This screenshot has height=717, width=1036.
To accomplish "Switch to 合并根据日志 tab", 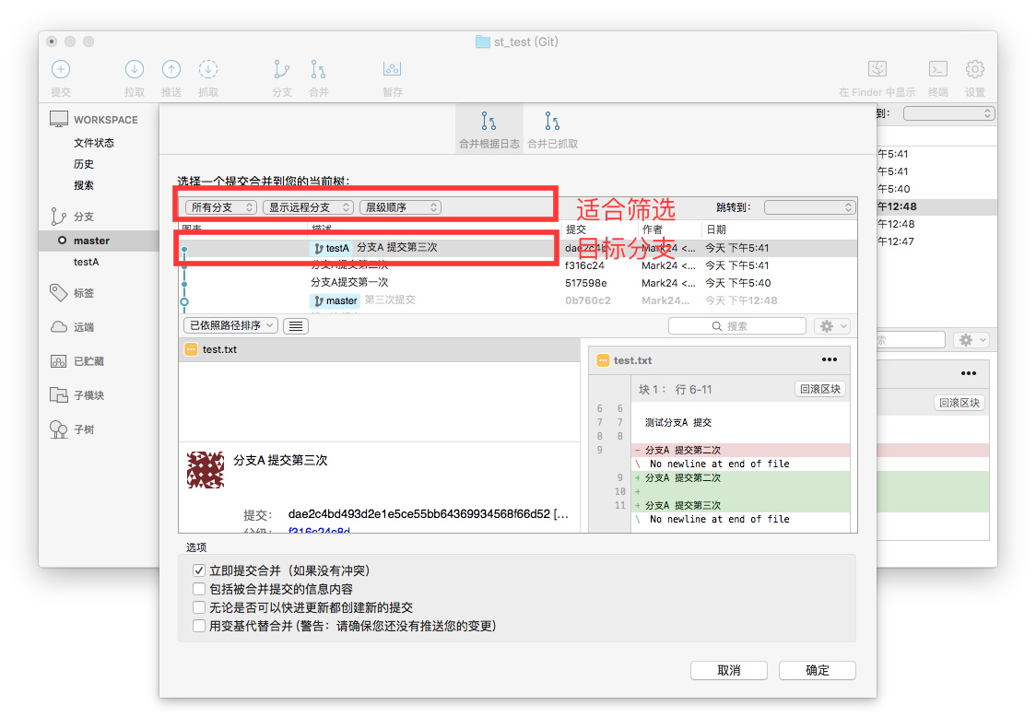I will [x=489, y=130].
